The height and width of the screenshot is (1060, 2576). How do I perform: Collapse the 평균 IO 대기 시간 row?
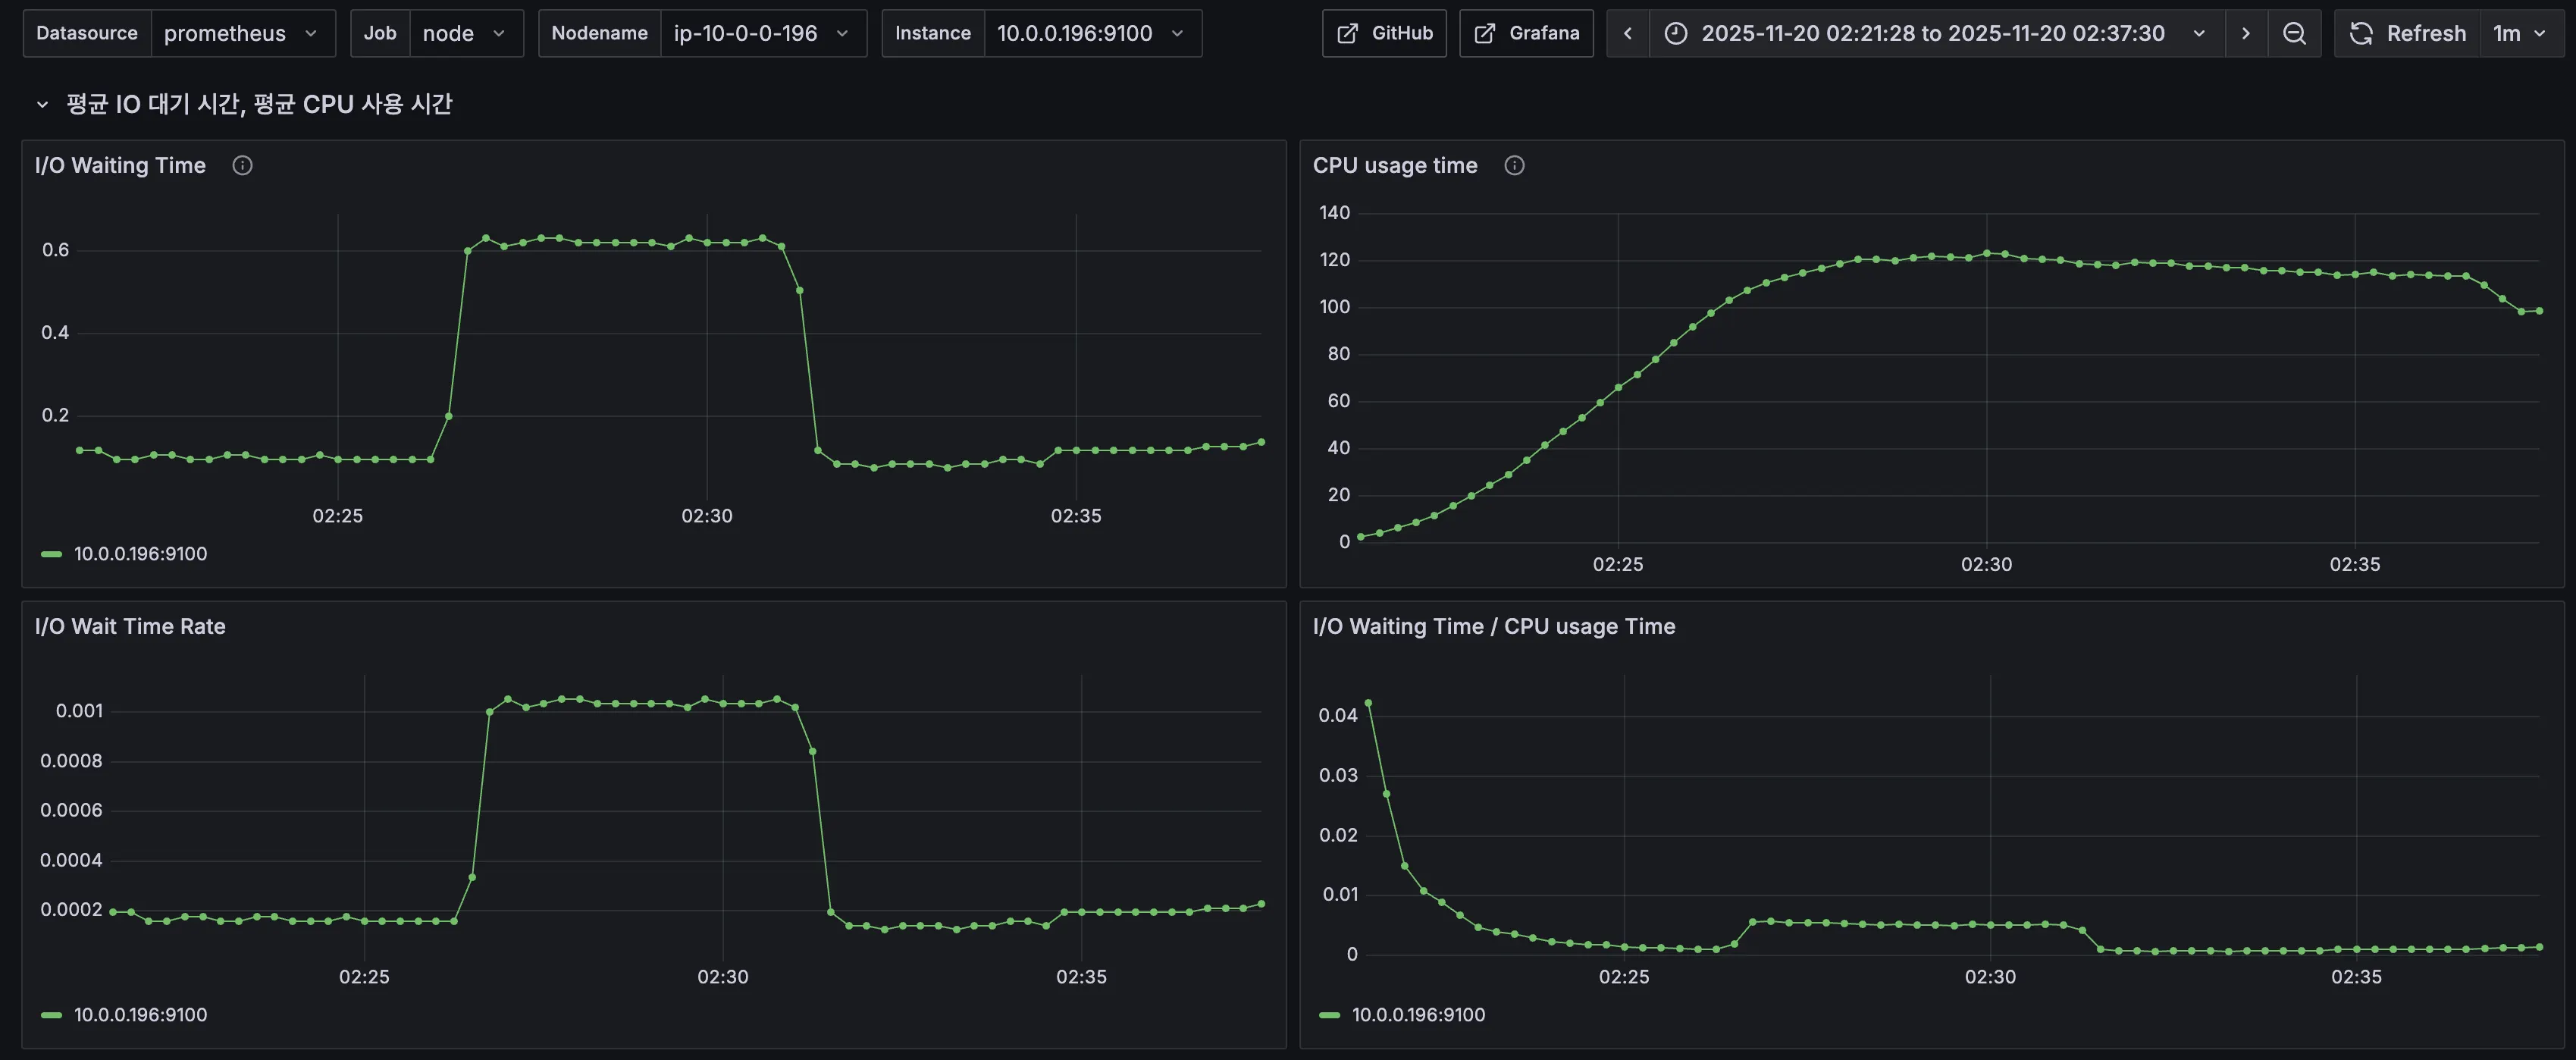coord(42,105)
